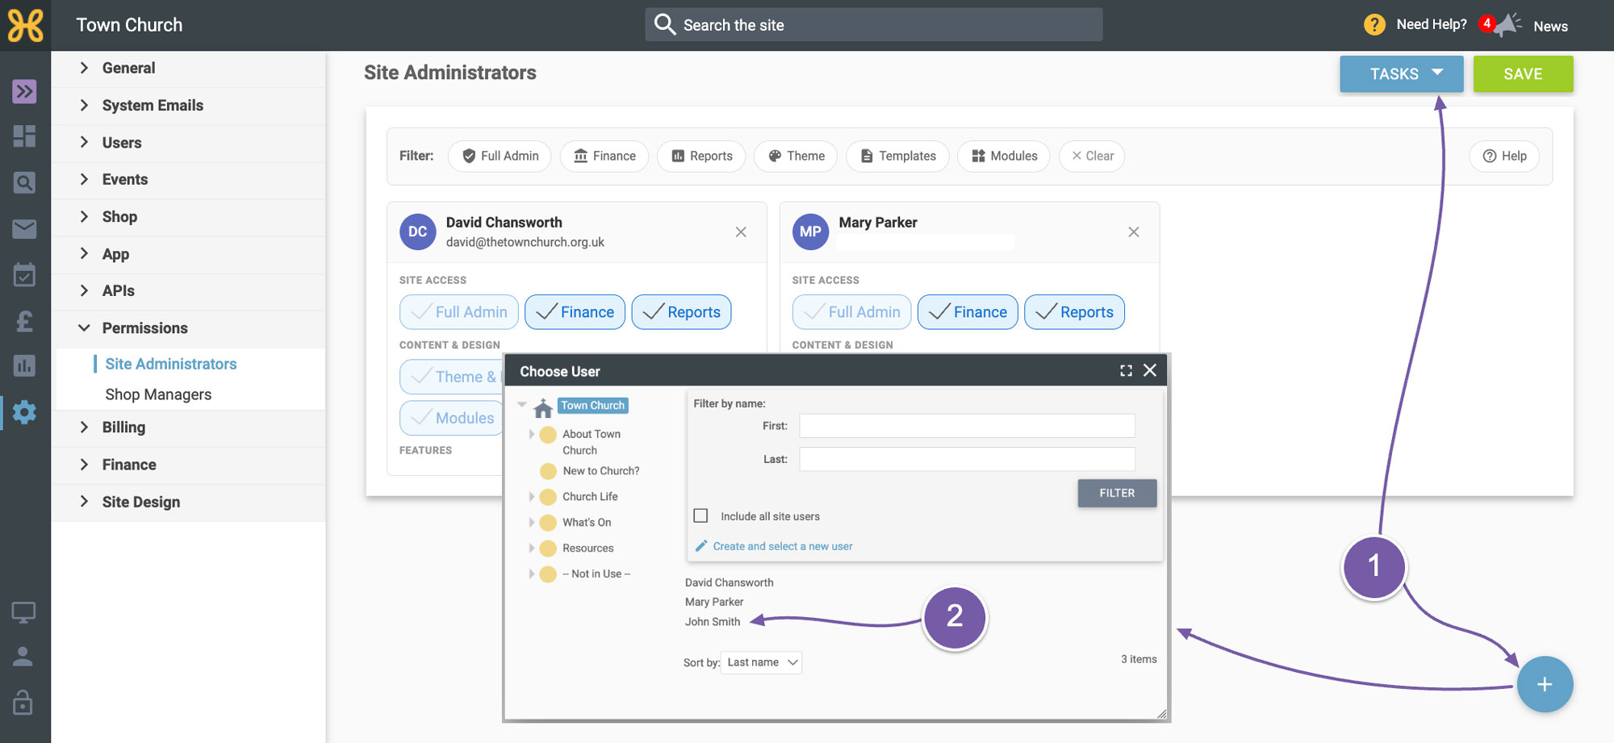The image size is (1614, 743).
Task: Maximize the Choose User dialog
Action: 1126,370
